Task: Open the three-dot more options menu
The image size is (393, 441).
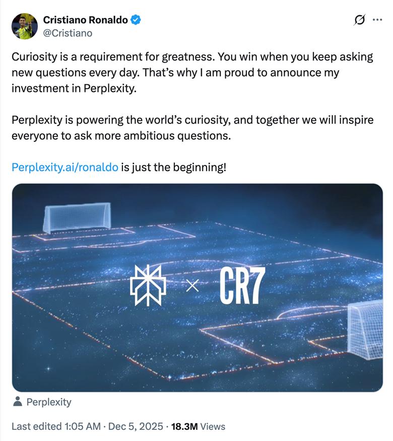Action: click(x=377, y=20)
